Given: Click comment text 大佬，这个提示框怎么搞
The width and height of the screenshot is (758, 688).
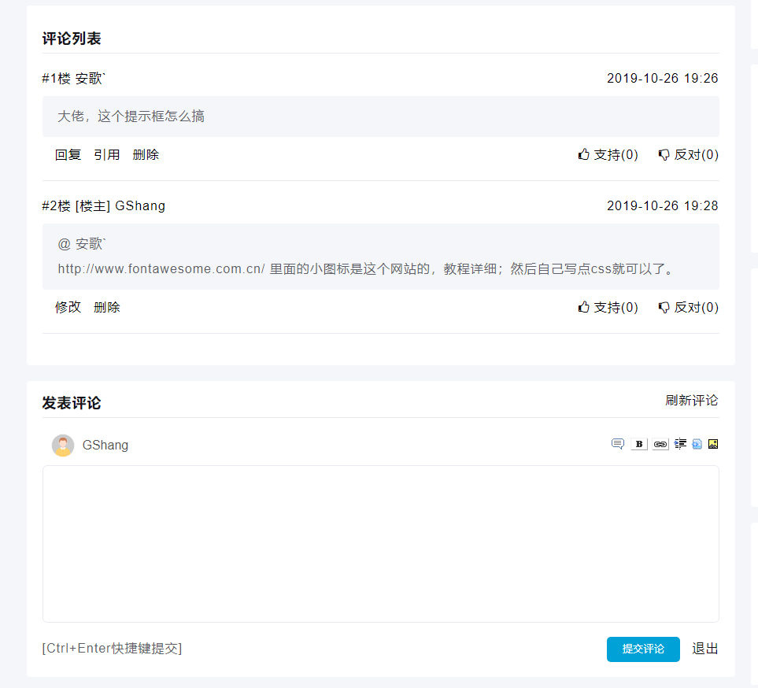Looking at the screenshot, I should point(131,117).
